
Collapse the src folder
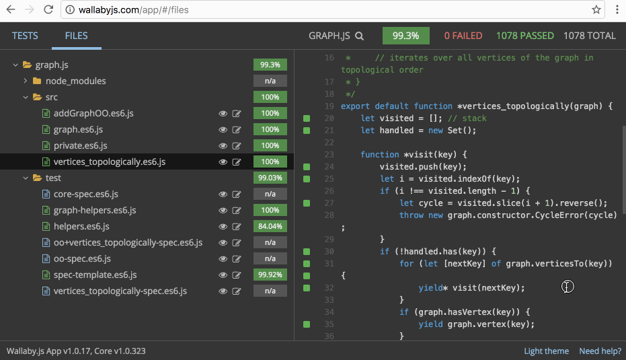(x=25, y=97)
